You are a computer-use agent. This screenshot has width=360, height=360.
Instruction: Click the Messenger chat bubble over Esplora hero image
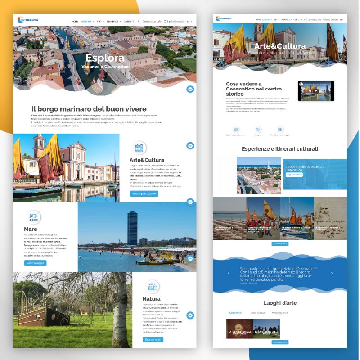click(190, 89)
